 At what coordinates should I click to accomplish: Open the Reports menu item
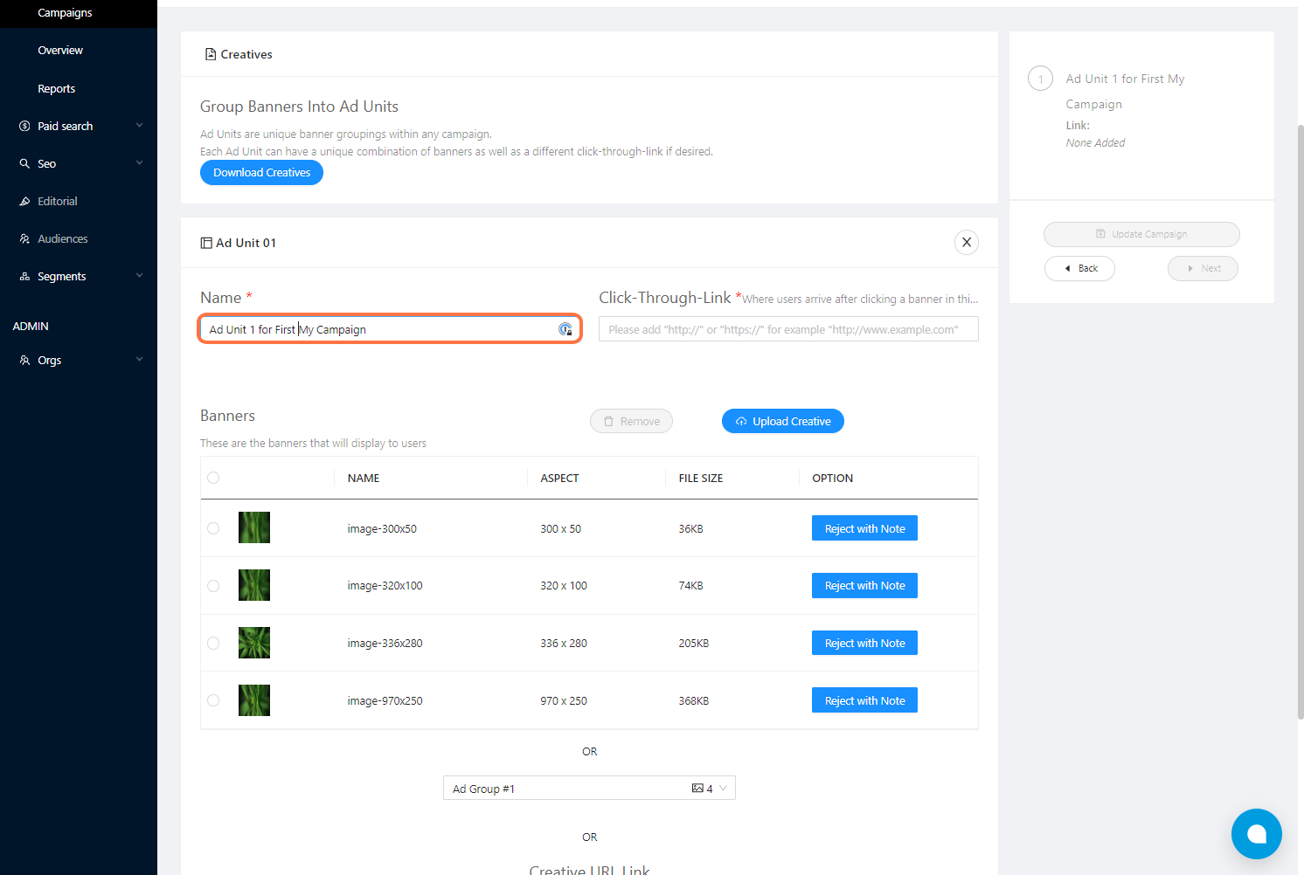[x=57, y=89]
